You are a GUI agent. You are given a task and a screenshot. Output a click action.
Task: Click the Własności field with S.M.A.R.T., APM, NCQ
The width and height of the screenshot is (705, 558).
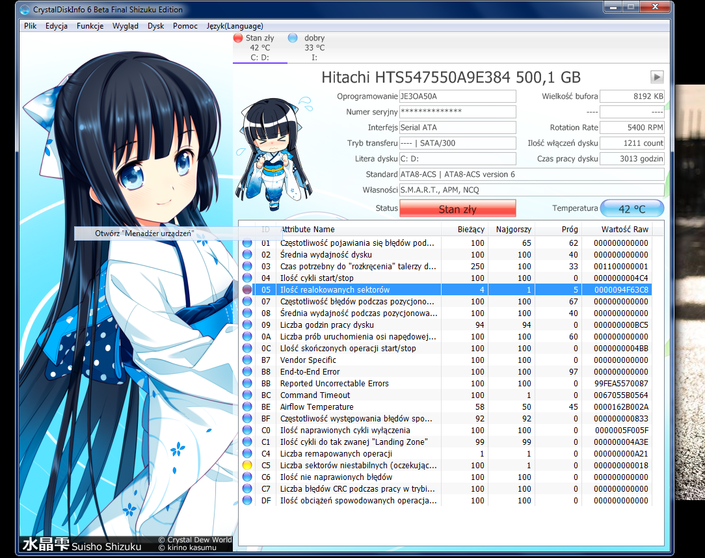tap(532, 190)
